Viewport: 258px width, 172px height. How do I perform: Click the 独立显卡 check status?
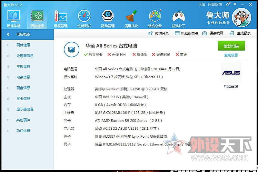click(x=93, y=55)
